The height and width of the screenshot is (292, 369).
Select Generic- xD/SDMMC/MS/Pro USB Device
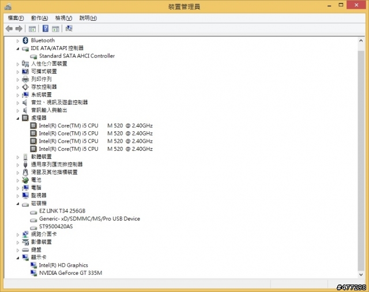[x=89, y=219]
